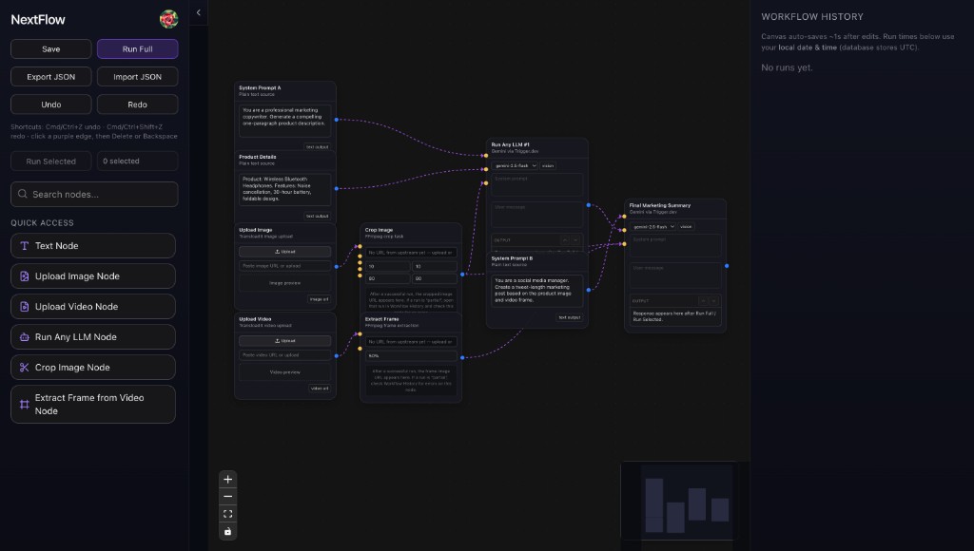Add a Run Any LLM Node
974x551 pixels.
tap(93, 337)
